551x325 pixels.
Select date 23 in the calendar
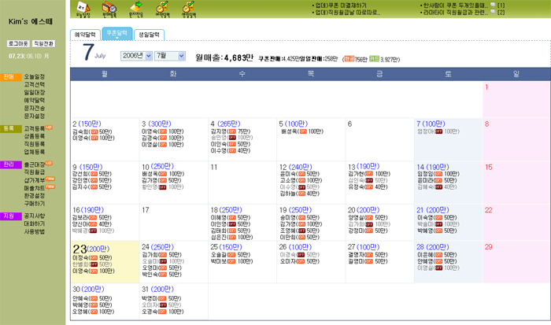pyautogui.click(x=79, y=248)
